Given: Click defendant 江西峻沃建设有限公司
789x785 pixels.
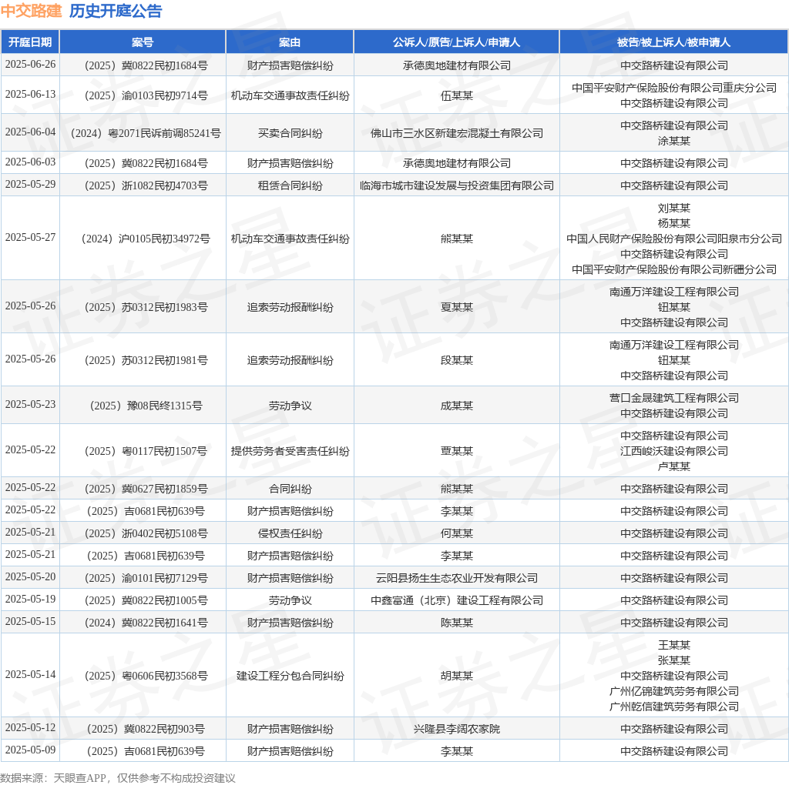Looking at the screenshot, I should pos(673,451).
